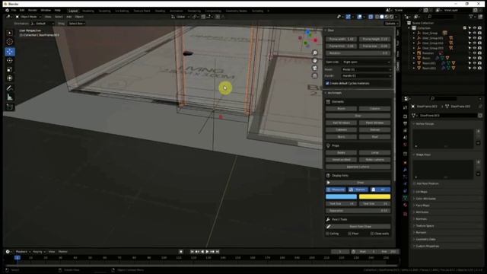
Task: Toggle Add Rest Position checkbox
Action: (x=414, y=183)
